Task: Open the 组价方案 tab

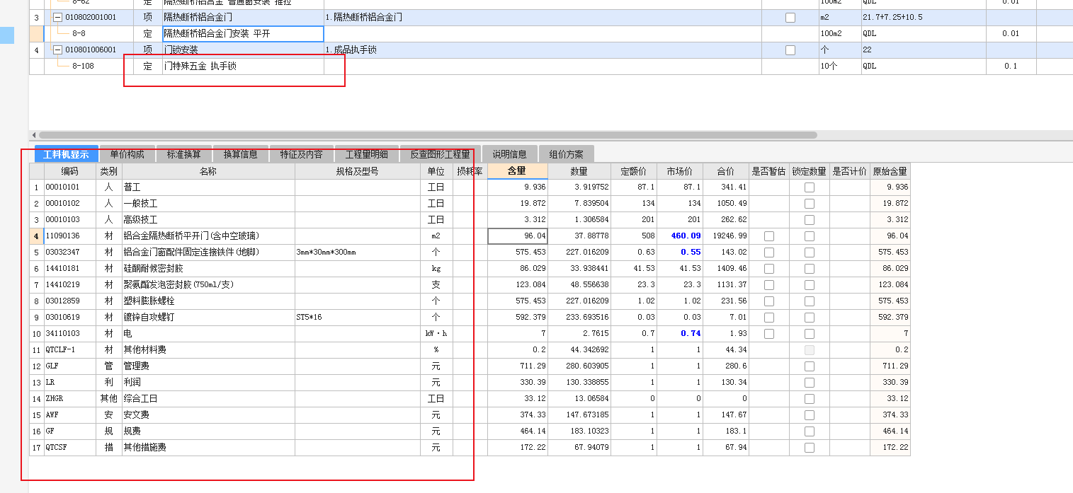Action: [567, 154]
